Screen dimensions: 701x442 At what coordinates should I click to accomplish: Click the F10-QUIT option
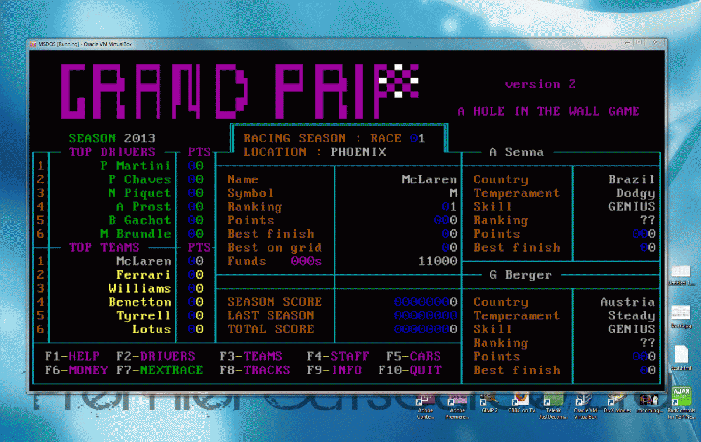click(x=410, y=370)
